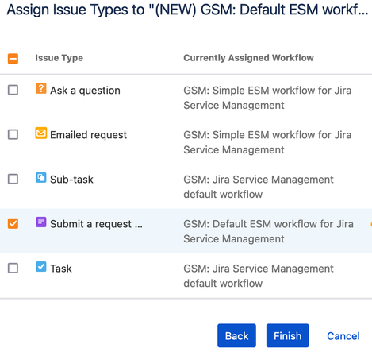The image size is (372, 352).
Task: Toggle the select-all checkbox in the header
Action: 13,59
